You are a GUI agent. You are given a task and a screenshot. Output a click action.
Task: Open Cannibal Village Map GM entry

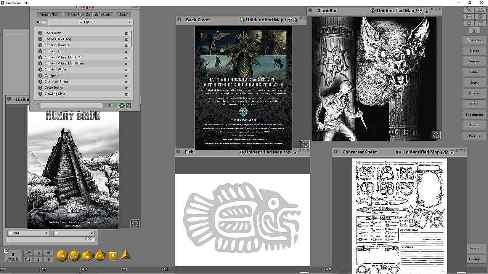click(x=63, y=57)
